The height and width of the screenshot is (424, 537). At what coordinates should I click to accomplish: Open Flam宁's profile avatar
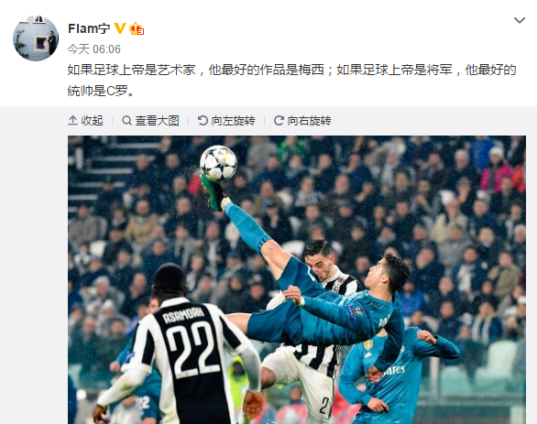(36, 38)
